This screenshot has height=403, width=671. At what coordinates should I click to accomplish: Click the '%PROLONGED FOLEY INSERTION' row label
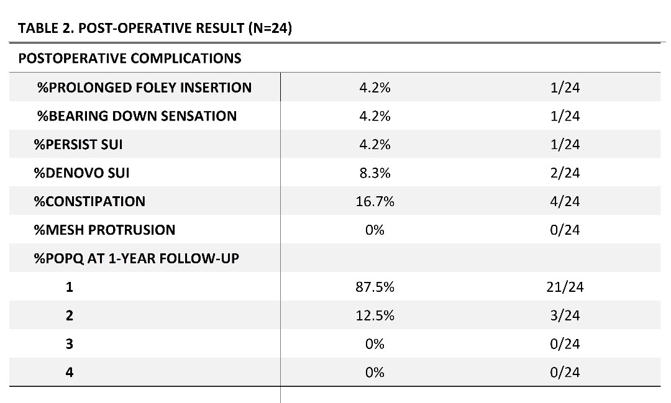coord(144,88)
